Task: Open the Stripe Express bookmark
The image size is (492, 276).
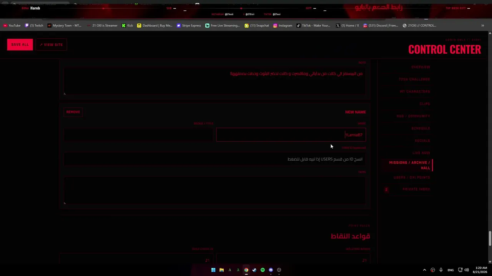Action: pos(189,26)
